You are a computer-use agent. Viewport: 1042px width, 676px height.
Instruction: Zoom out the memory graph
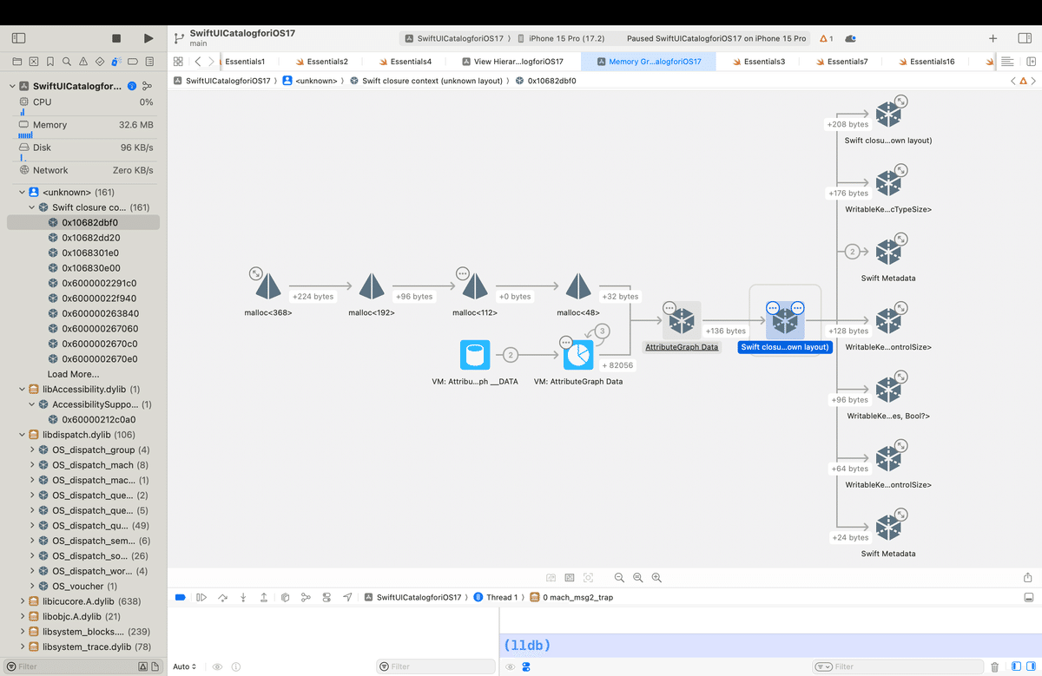pyautogui.click(x=619, y=577)
